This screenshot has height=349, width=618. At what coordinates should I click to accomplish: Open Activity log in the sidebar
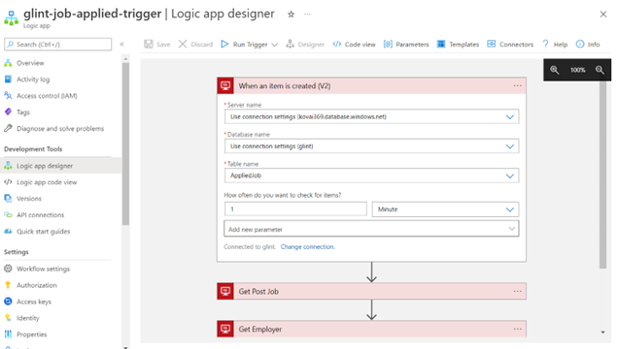(x=33, y=79)
